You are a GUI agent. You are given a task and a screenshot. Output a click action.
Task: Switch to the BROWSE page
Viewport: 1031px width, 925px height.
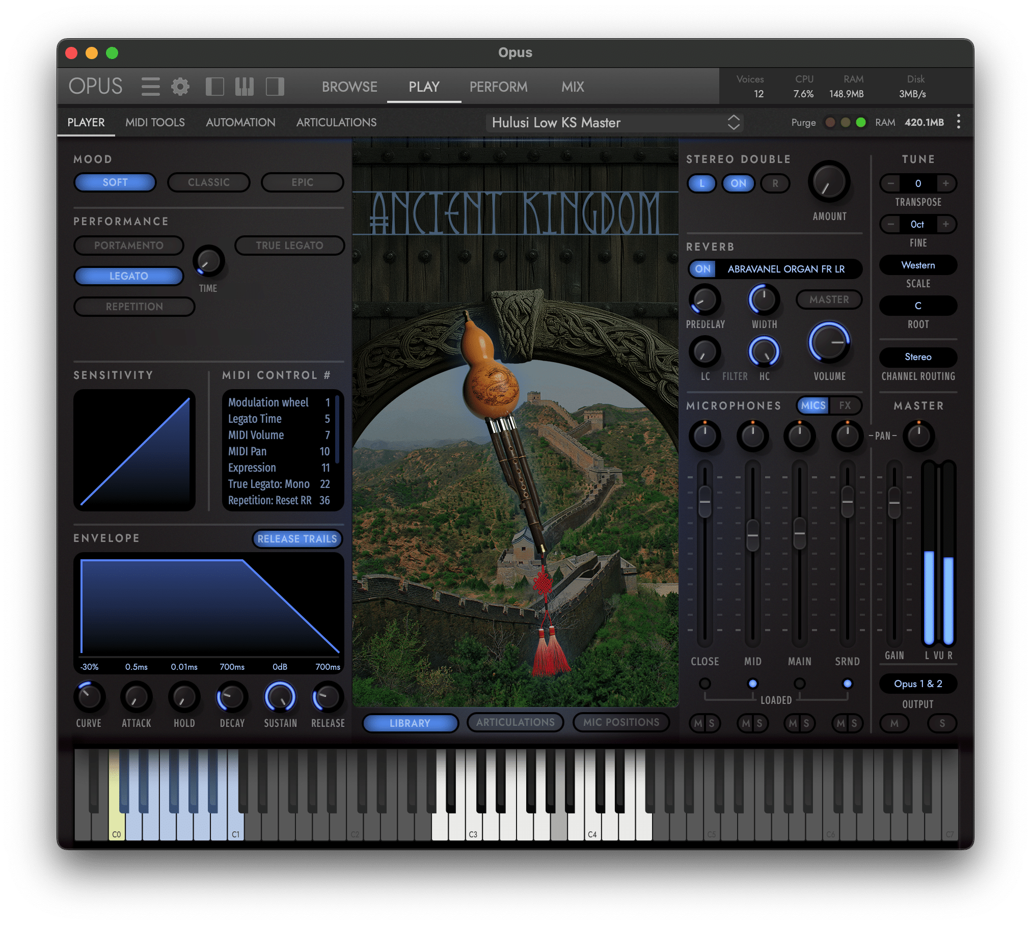[349, 87]
